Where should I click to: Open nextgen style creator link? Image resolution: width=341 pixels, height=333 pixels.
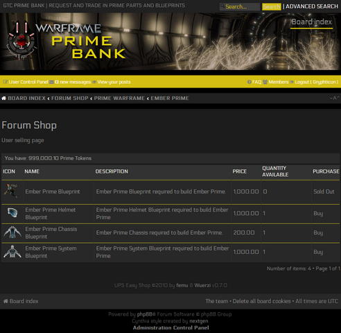click(x=199, y=321)
